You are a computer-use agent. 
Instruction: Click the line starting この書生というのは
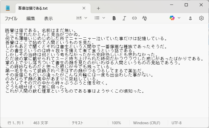pos(70,50)
